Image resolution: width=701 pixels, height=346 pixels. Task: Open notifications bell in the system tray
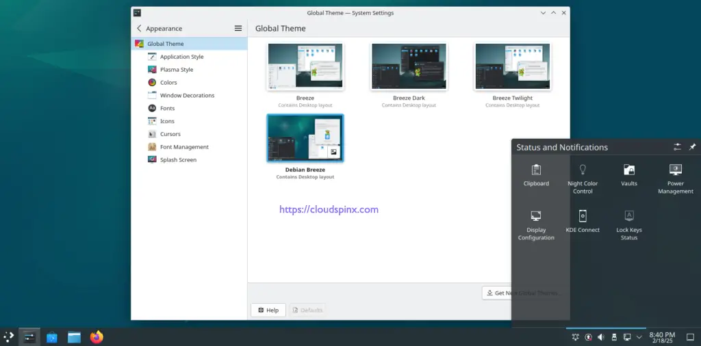pyautogui.click(x=575, y=337)
